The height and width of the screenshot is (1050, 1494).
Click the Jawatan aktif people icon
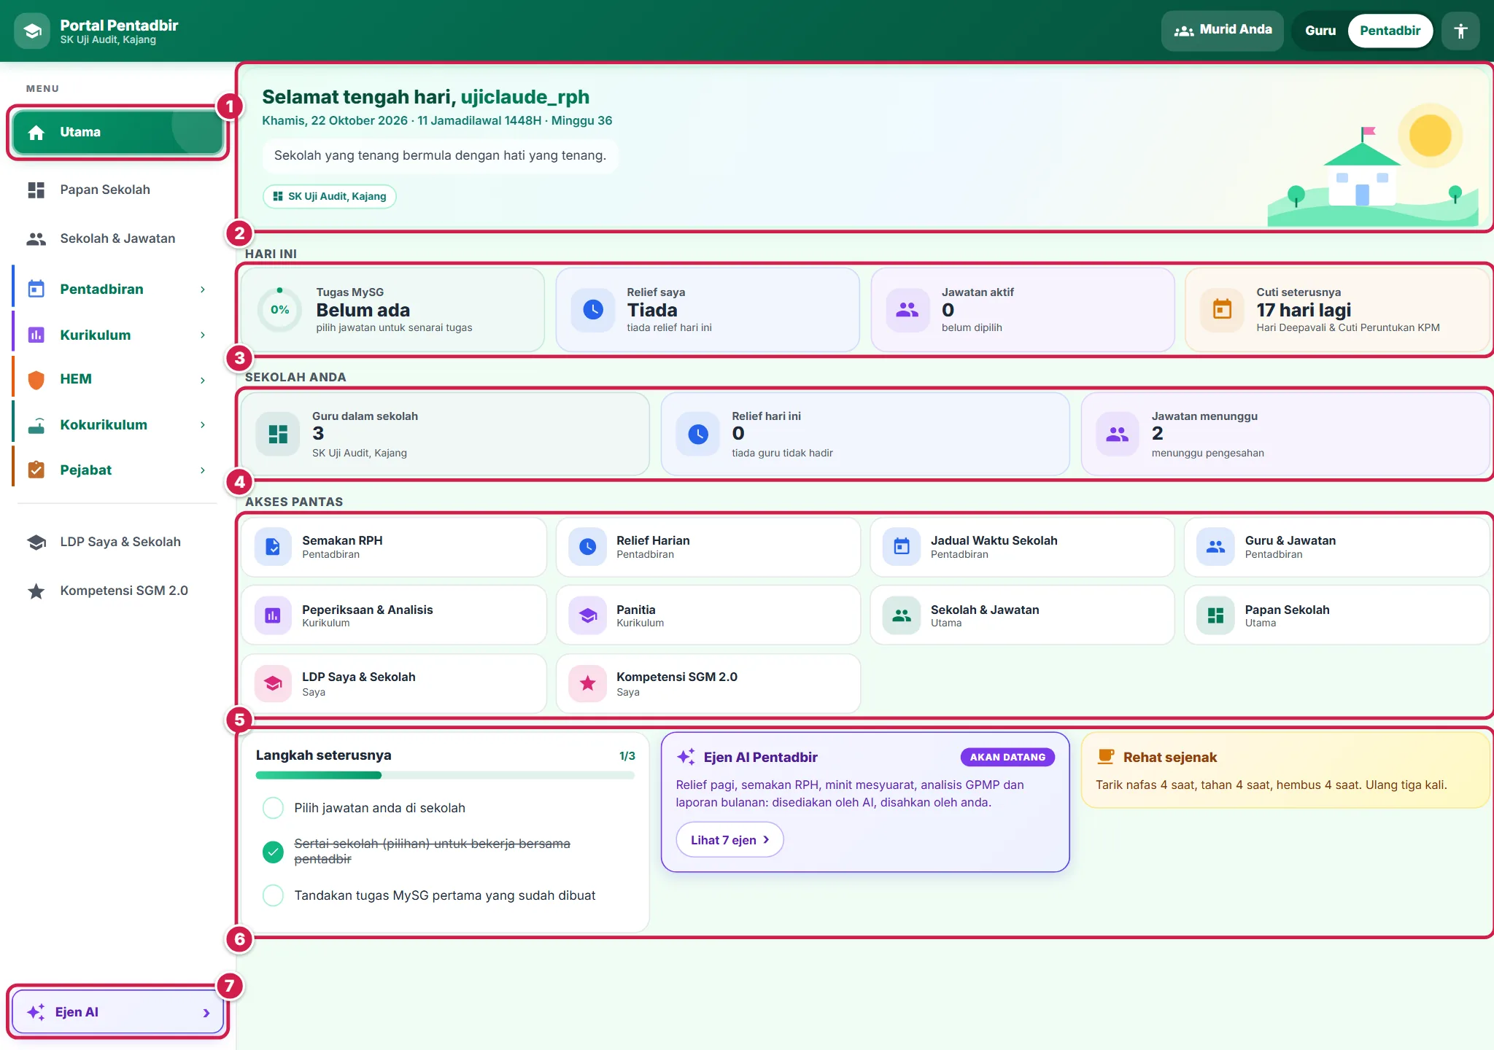907,310
